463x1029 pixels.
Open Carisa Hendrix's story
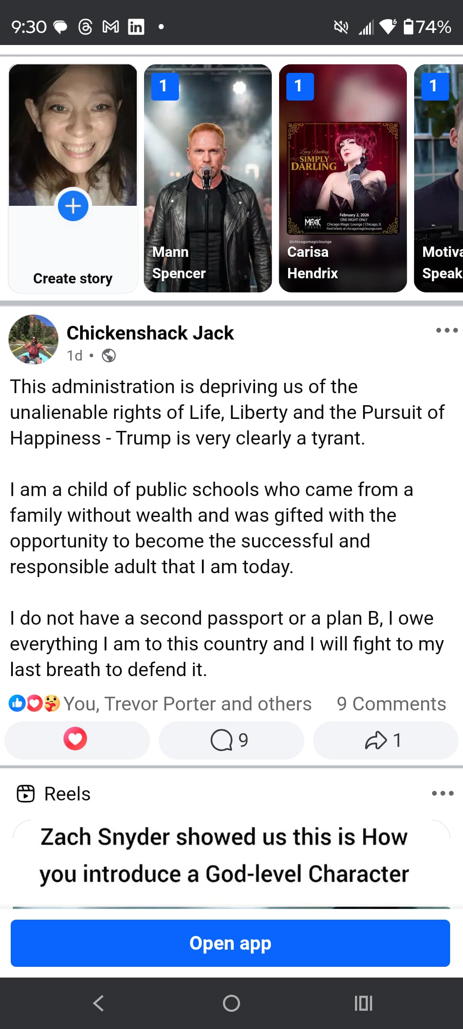[343, 178]
